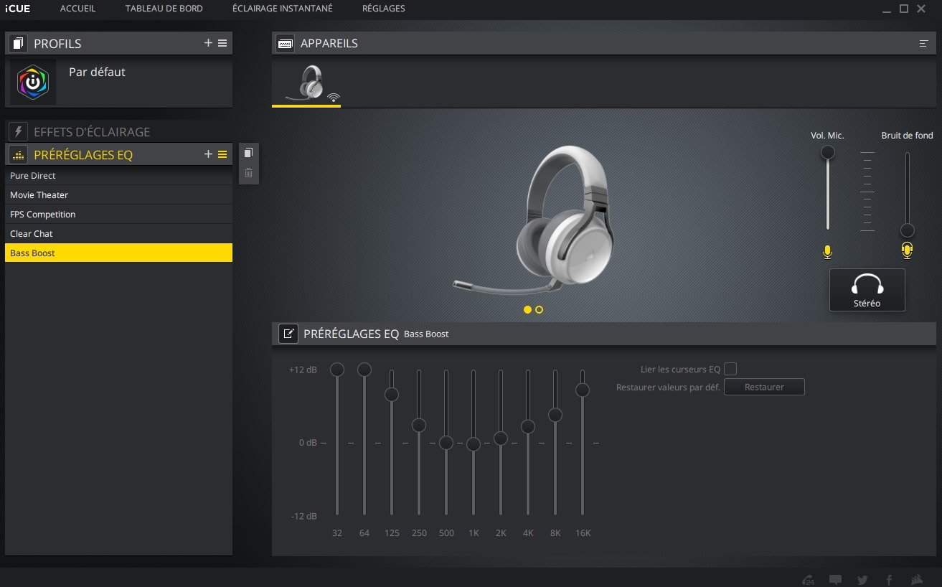This screenshot has width=942, height=587.
Task: Click the 1K EQ slider handle
Action: (x=473, y=444)
